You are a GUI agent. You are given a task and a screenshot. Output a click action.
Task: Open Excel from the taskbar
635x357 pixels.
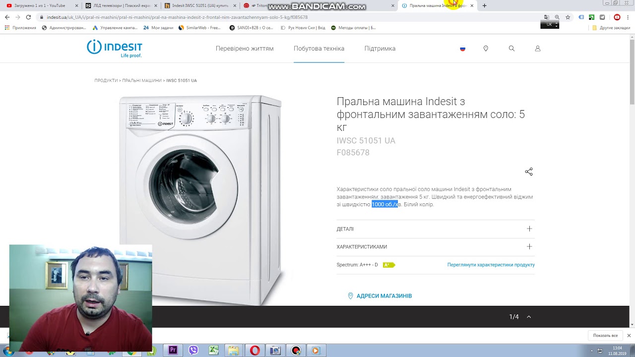pos(213,350)
